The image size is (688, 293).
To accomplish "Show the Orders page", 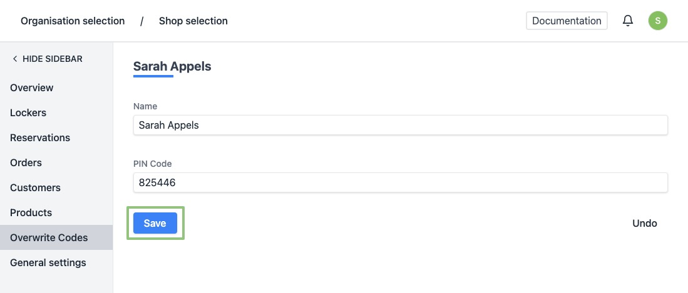I will pos(26,162).
